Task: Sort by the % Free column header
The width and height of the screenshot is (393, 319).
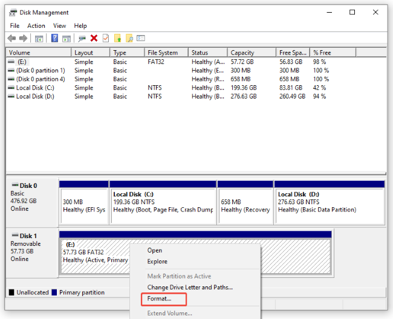Action: (x=333, y=53)
